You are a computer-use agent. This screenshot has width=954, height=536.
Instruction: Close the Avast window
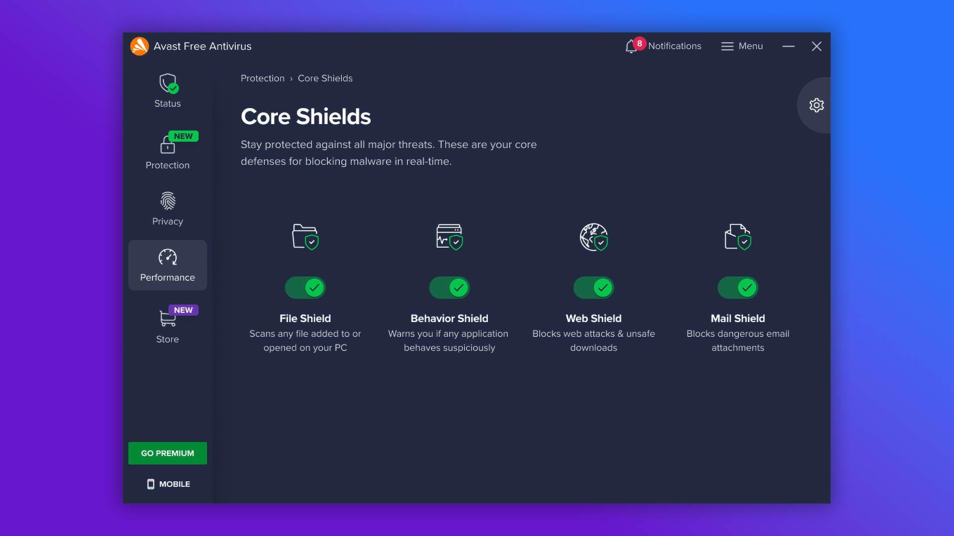click(x=816, y=46)
